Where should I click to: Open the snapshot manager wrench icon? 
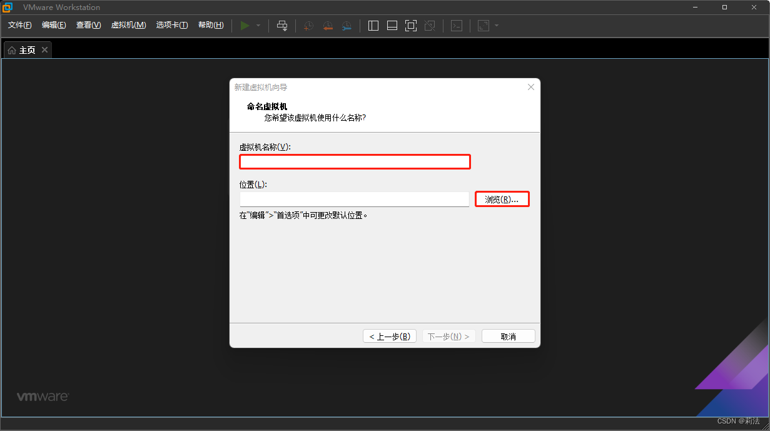click(347, 26)
